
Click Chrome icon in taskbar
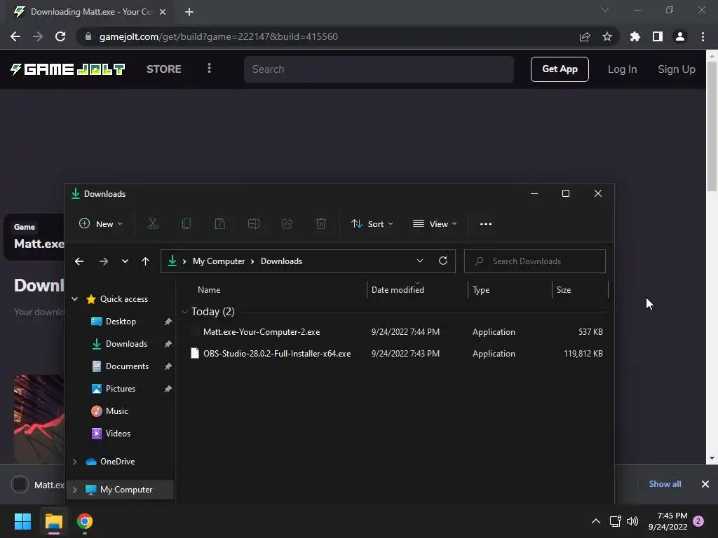coord(85,521)
